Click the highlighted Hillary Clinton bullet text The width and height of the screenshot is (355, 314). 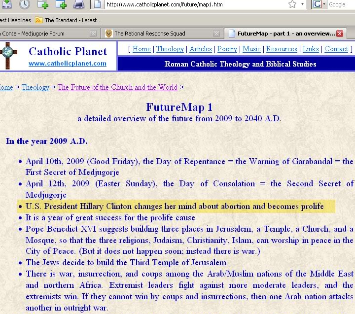point(175,206)
